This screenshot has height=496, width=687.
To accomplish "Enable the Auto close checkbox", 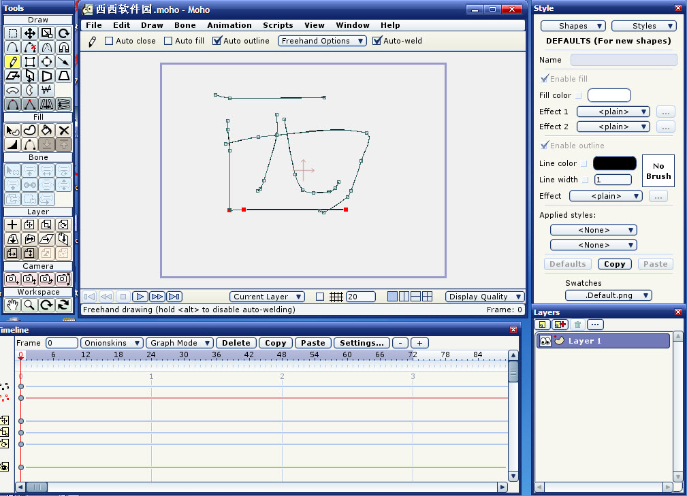I will [x=109, y=41].
